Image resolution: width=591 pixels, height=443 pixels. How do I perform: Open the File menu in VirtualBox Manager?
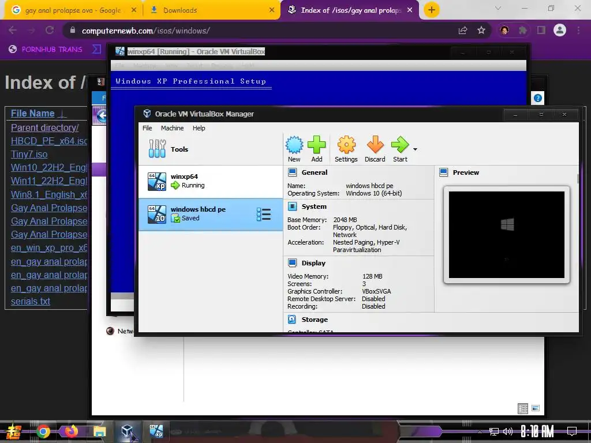pyautogui.click(x=147, y=128)
